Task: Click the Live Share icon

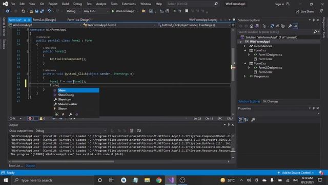Action: [x=297, y=12]
